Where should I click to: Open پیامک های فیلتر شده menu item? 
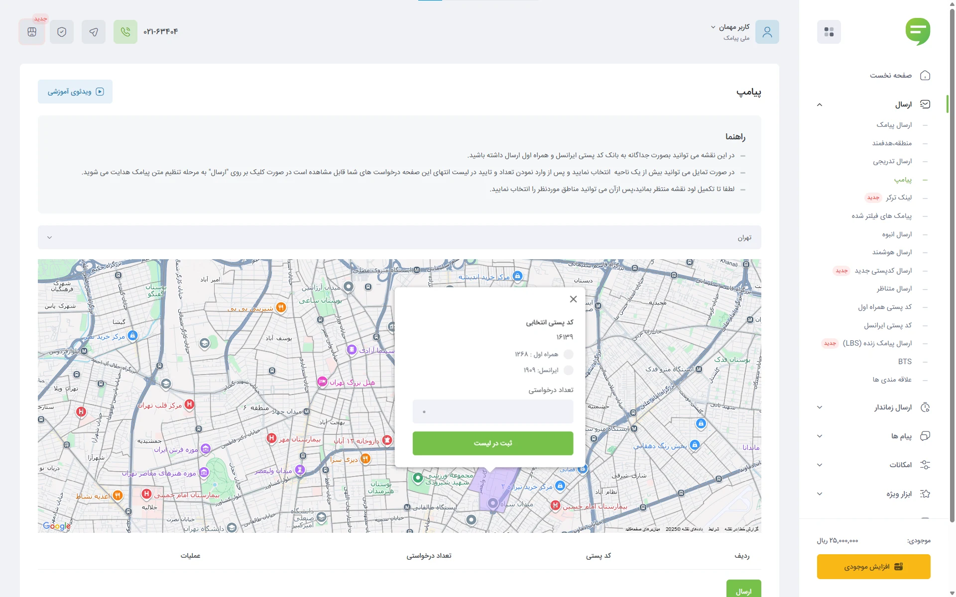tap(882, 216)
